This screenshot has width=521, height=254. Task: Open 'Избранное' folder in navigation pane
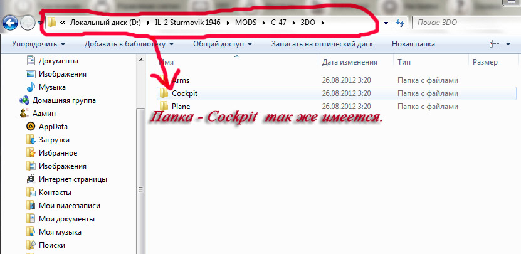point(58,153)
